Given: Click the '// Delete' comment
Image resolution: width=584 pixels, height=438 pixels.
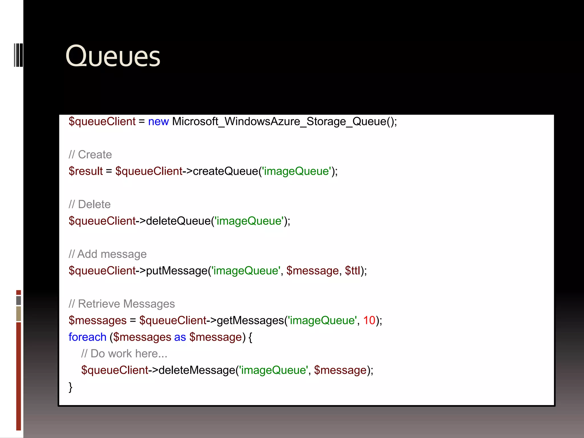Looking at the screenshot, I should click(x=90, y=204).
